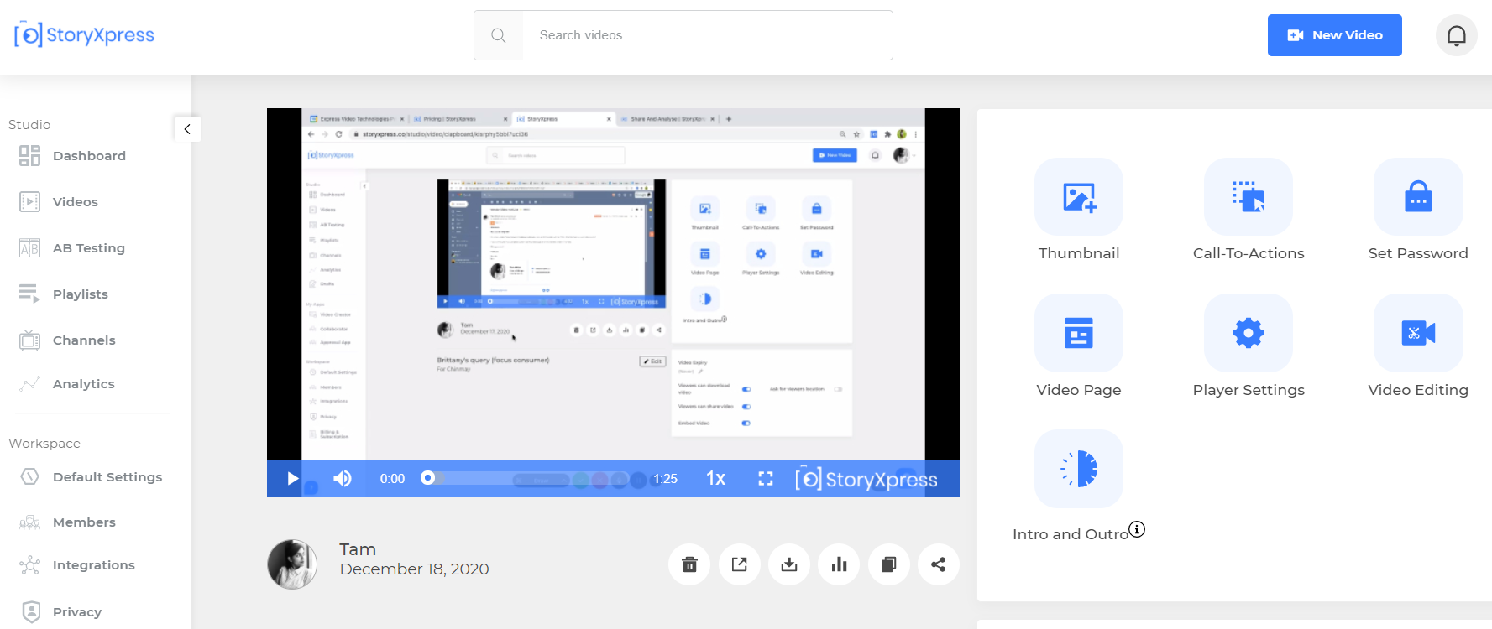Change playback speed 1x
This screenshot has height=629, width=1492.
(716, 478)
